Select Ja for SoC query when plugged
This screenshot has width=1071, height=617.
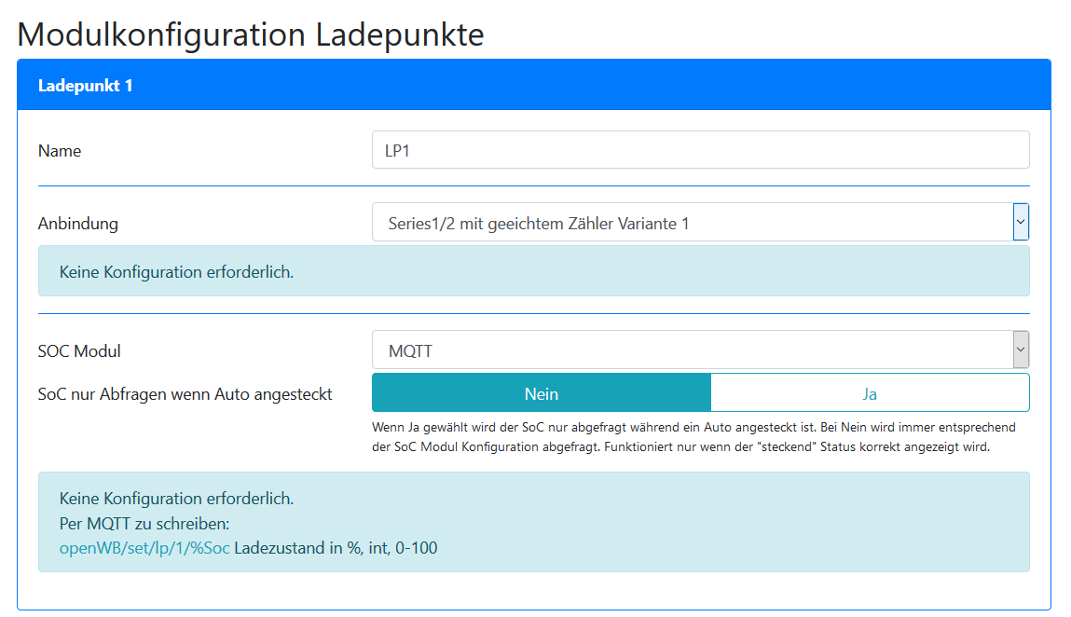(x=870, y=393)
